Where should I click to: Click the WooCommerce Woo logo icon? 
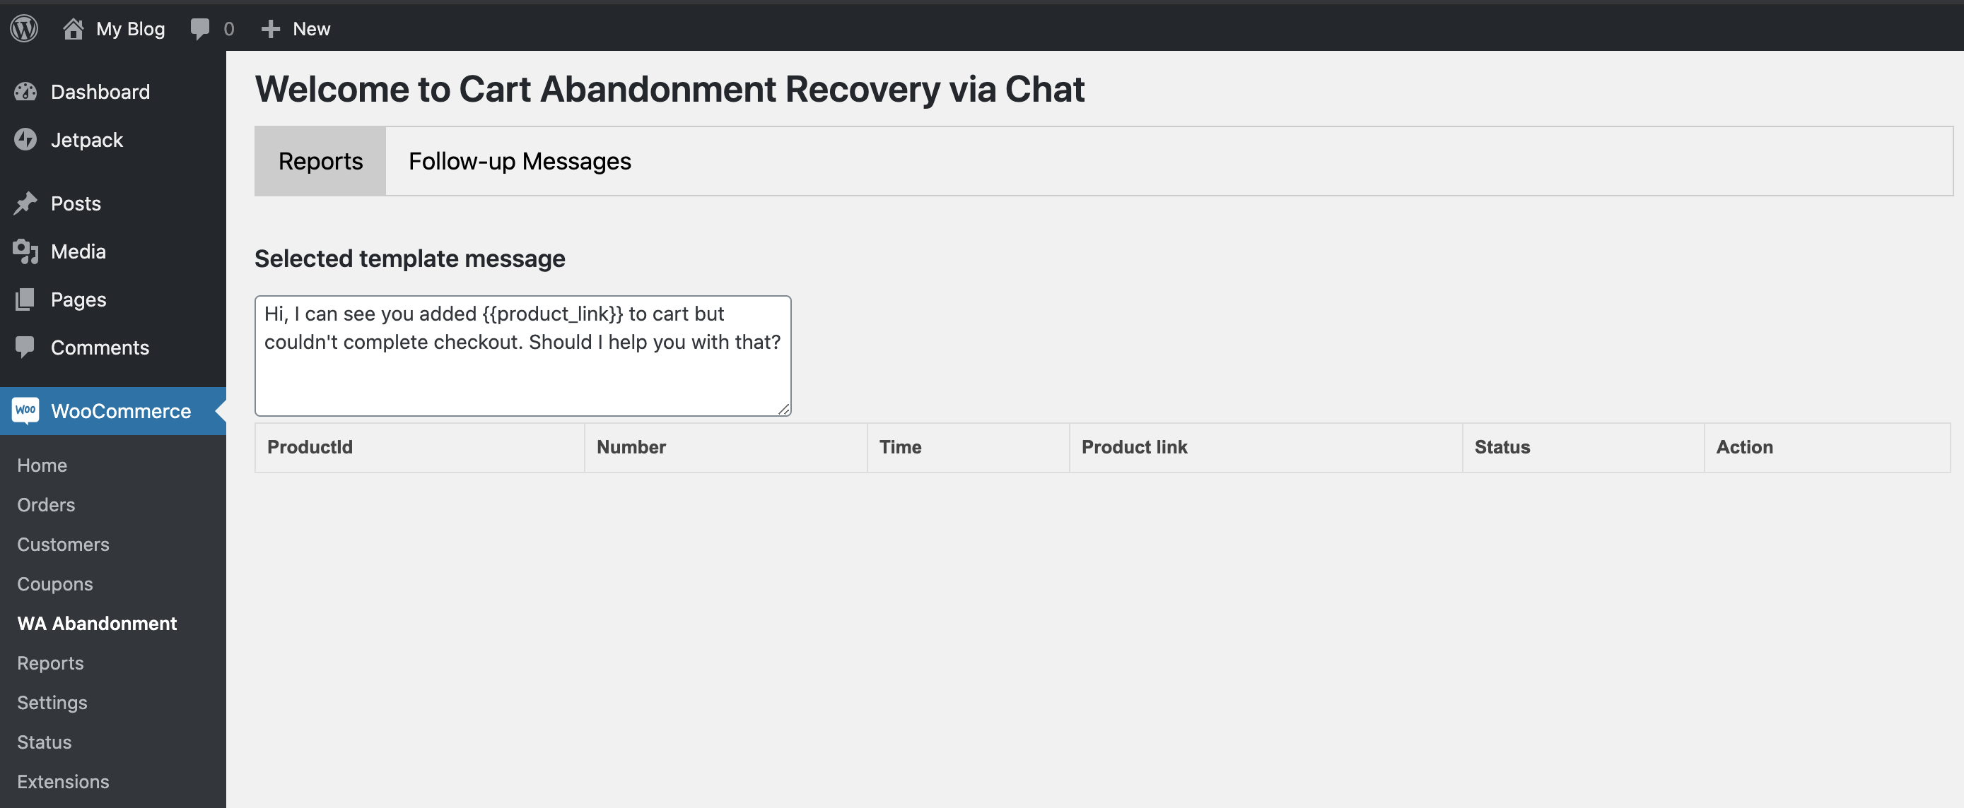tap(25, 410)
